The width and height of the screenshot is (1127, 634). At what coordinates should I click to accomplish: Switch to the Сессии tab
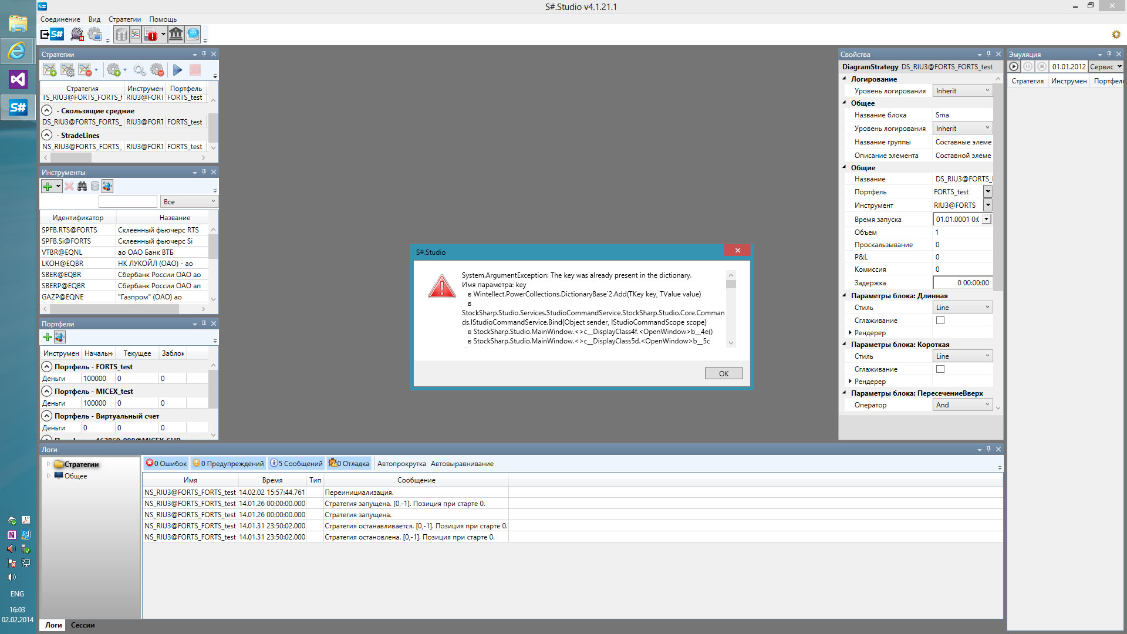(x=83, y=625)
